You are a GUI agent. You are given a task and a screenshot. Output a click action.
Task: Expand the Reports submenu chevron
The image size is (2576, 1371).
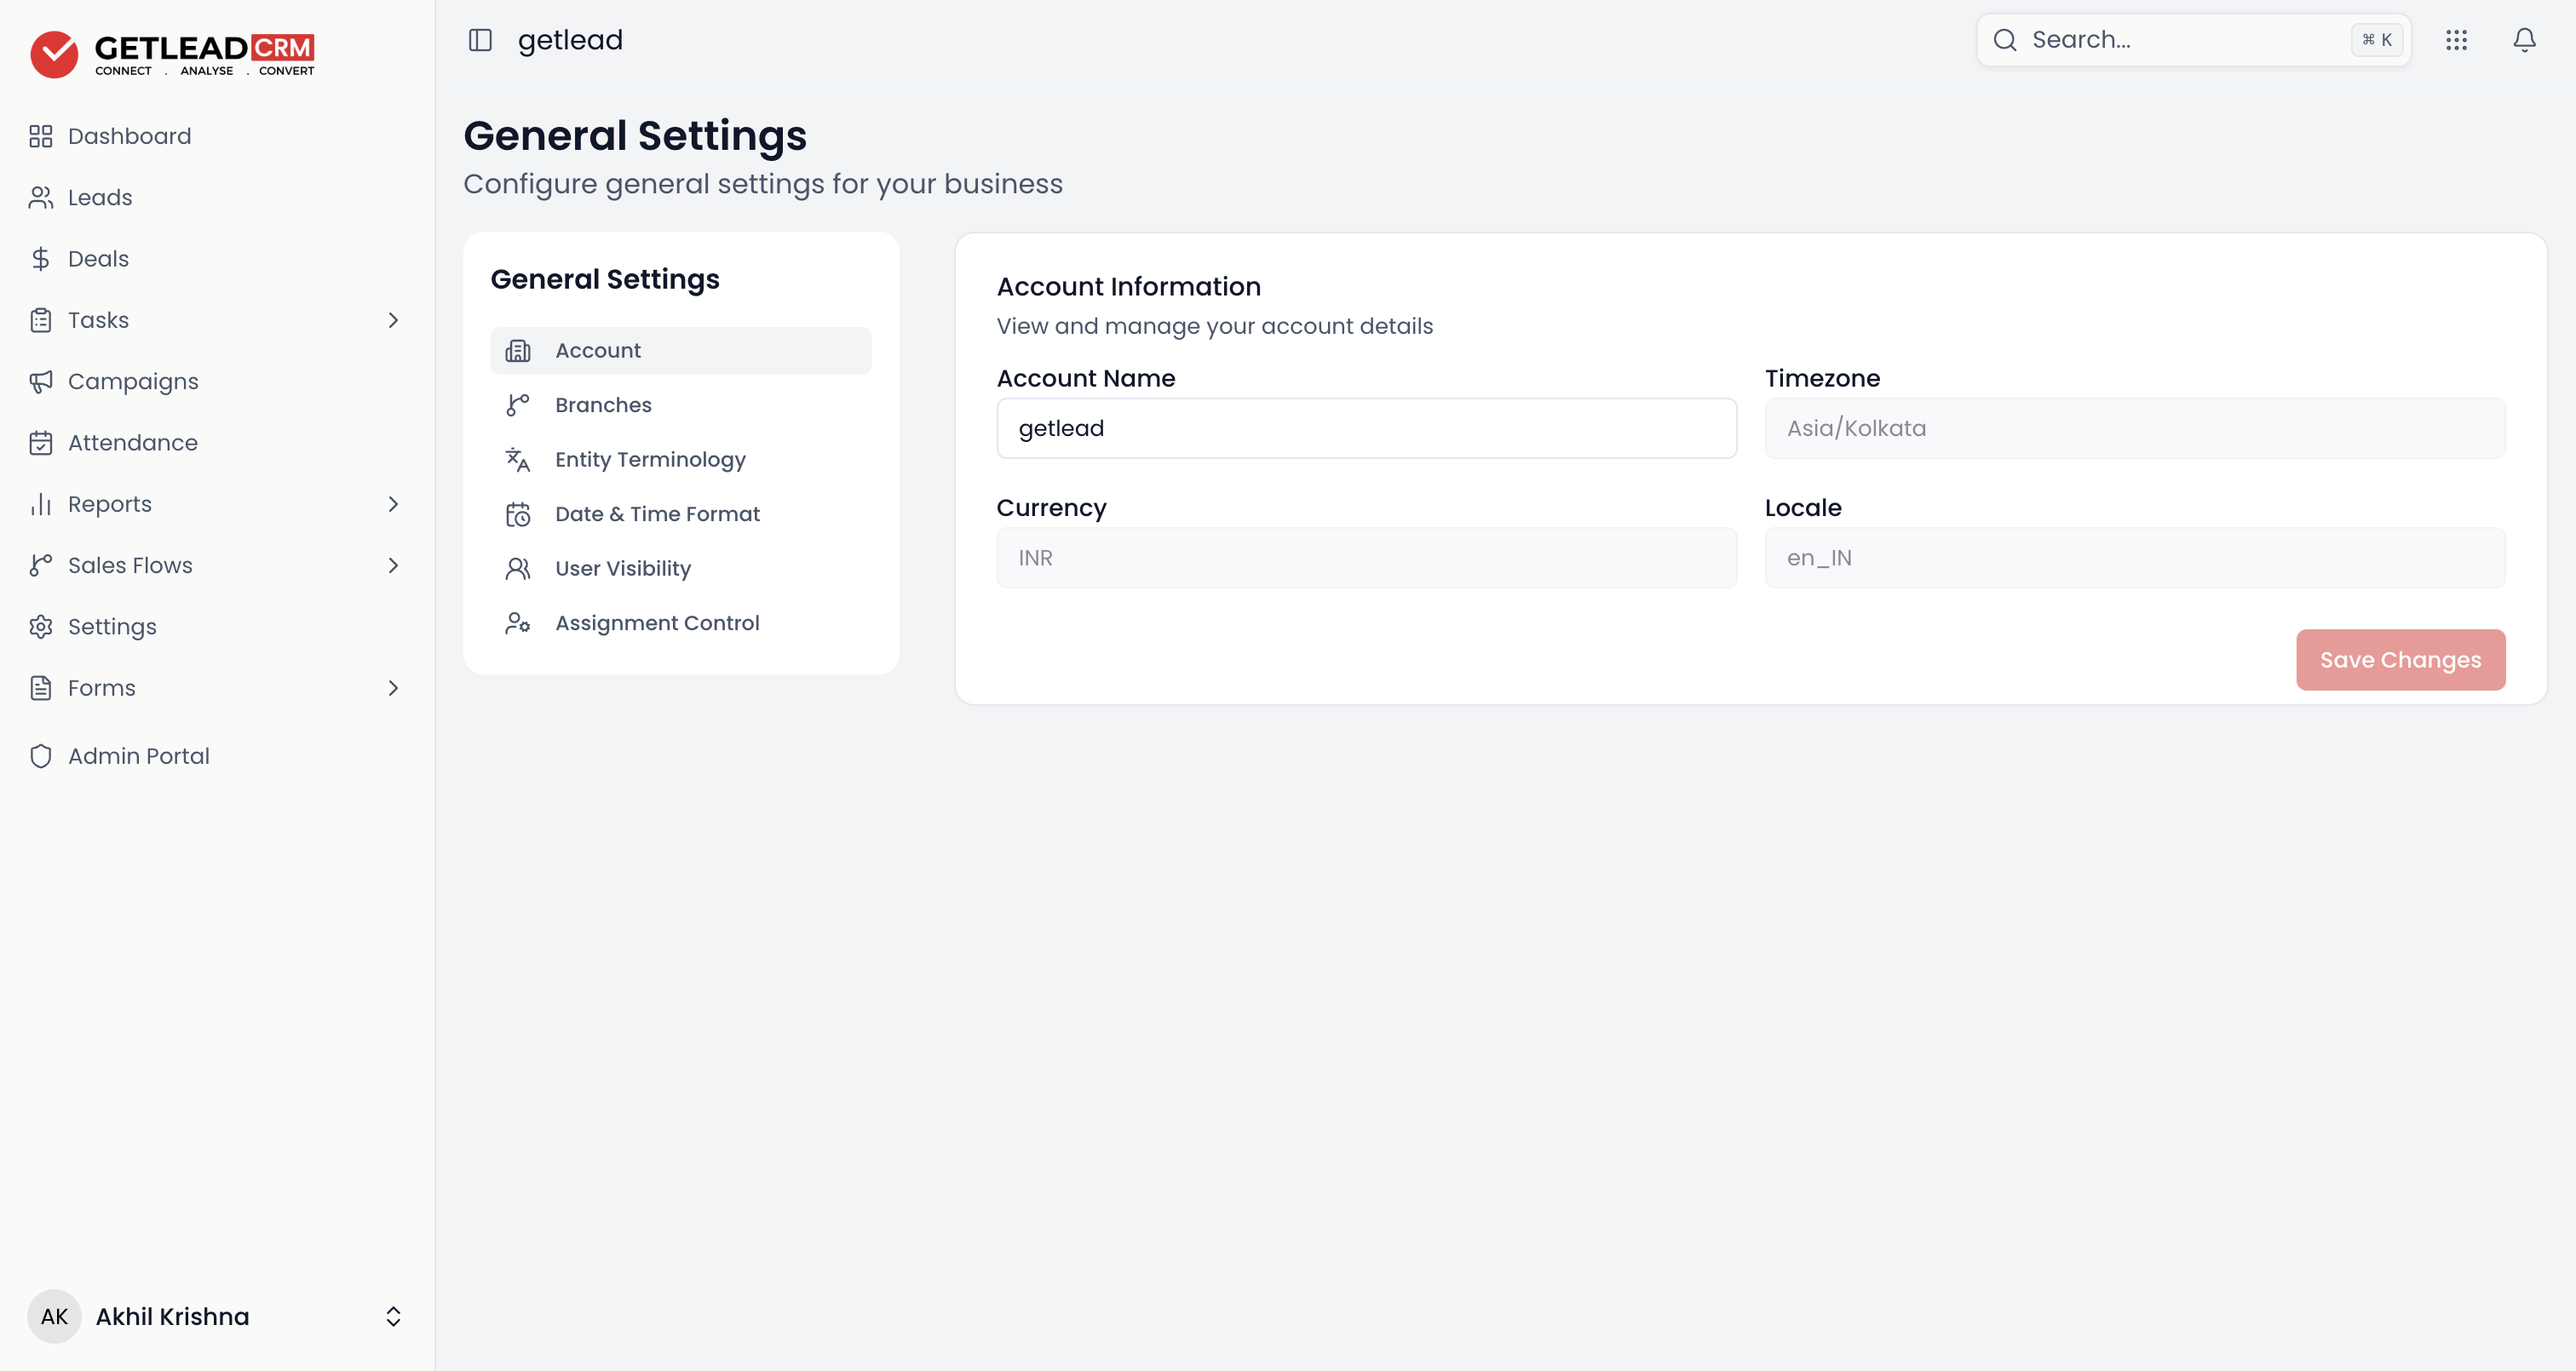tap(393, 504)
